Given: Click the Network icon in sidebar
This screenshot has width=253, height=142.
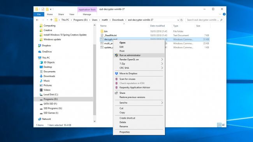Looking at the screenshot, I should coord(40,119).
